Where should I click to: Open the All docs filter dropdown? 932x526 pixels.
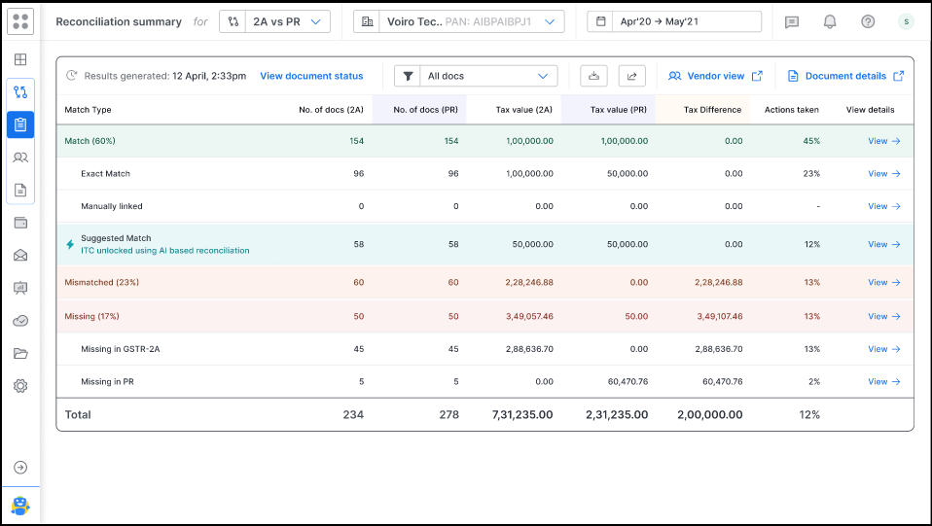coord(476,76)
